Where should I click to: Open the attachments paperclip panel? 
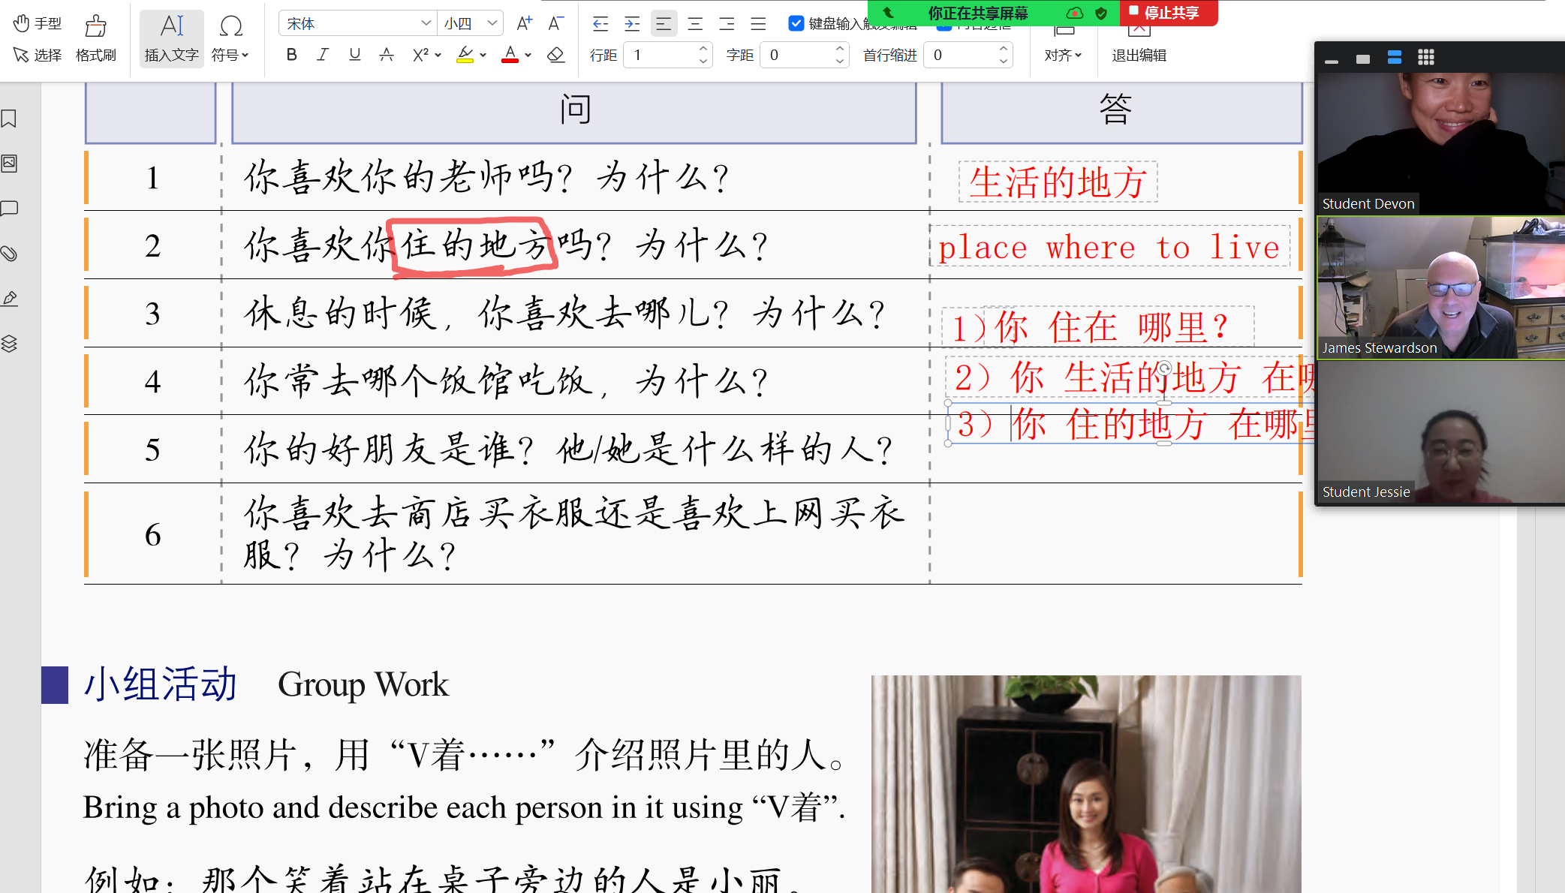click(x=10, y=254)
